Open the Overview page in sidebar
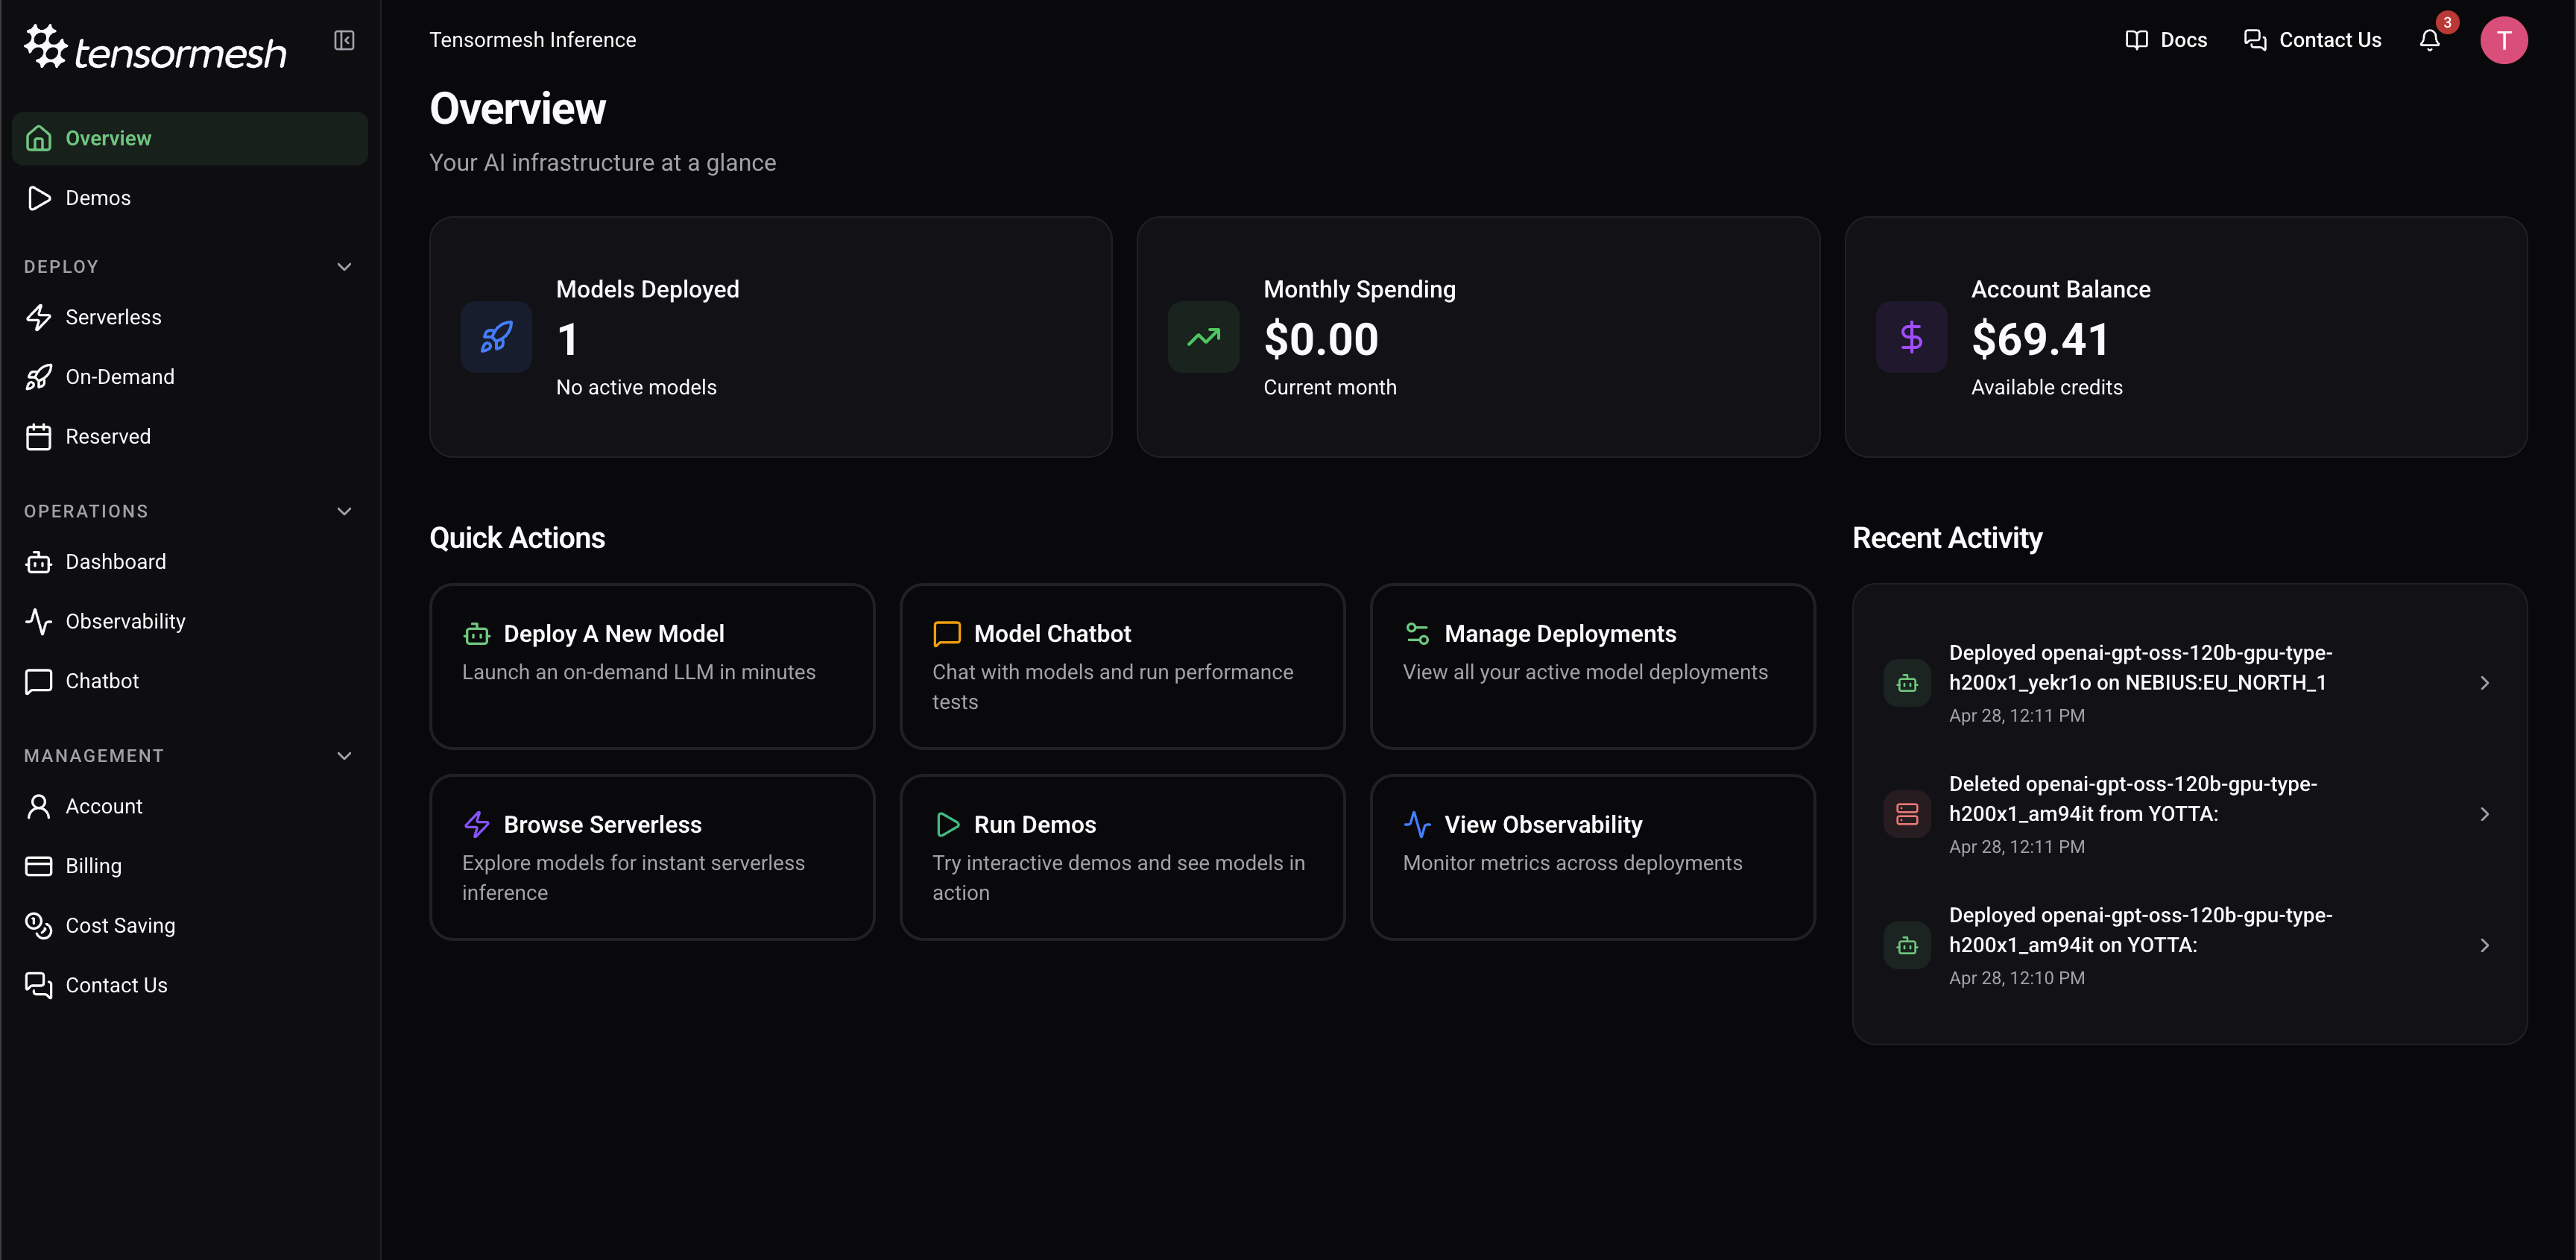The height and width of the screenshot is (1260, 2576). point(190,138)
